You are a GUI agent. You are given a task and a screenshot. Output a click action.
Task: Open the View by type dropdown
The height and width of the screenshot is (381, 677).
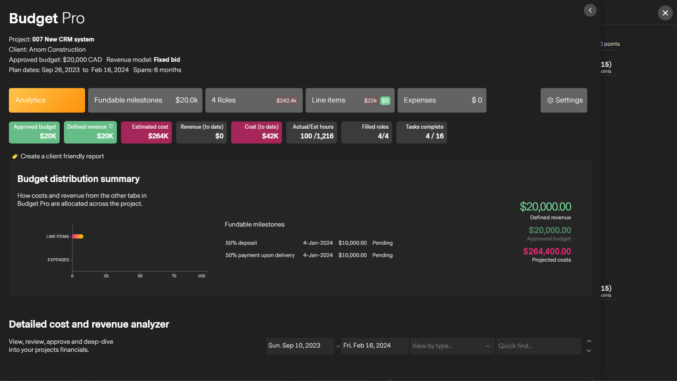coord(452,346)
